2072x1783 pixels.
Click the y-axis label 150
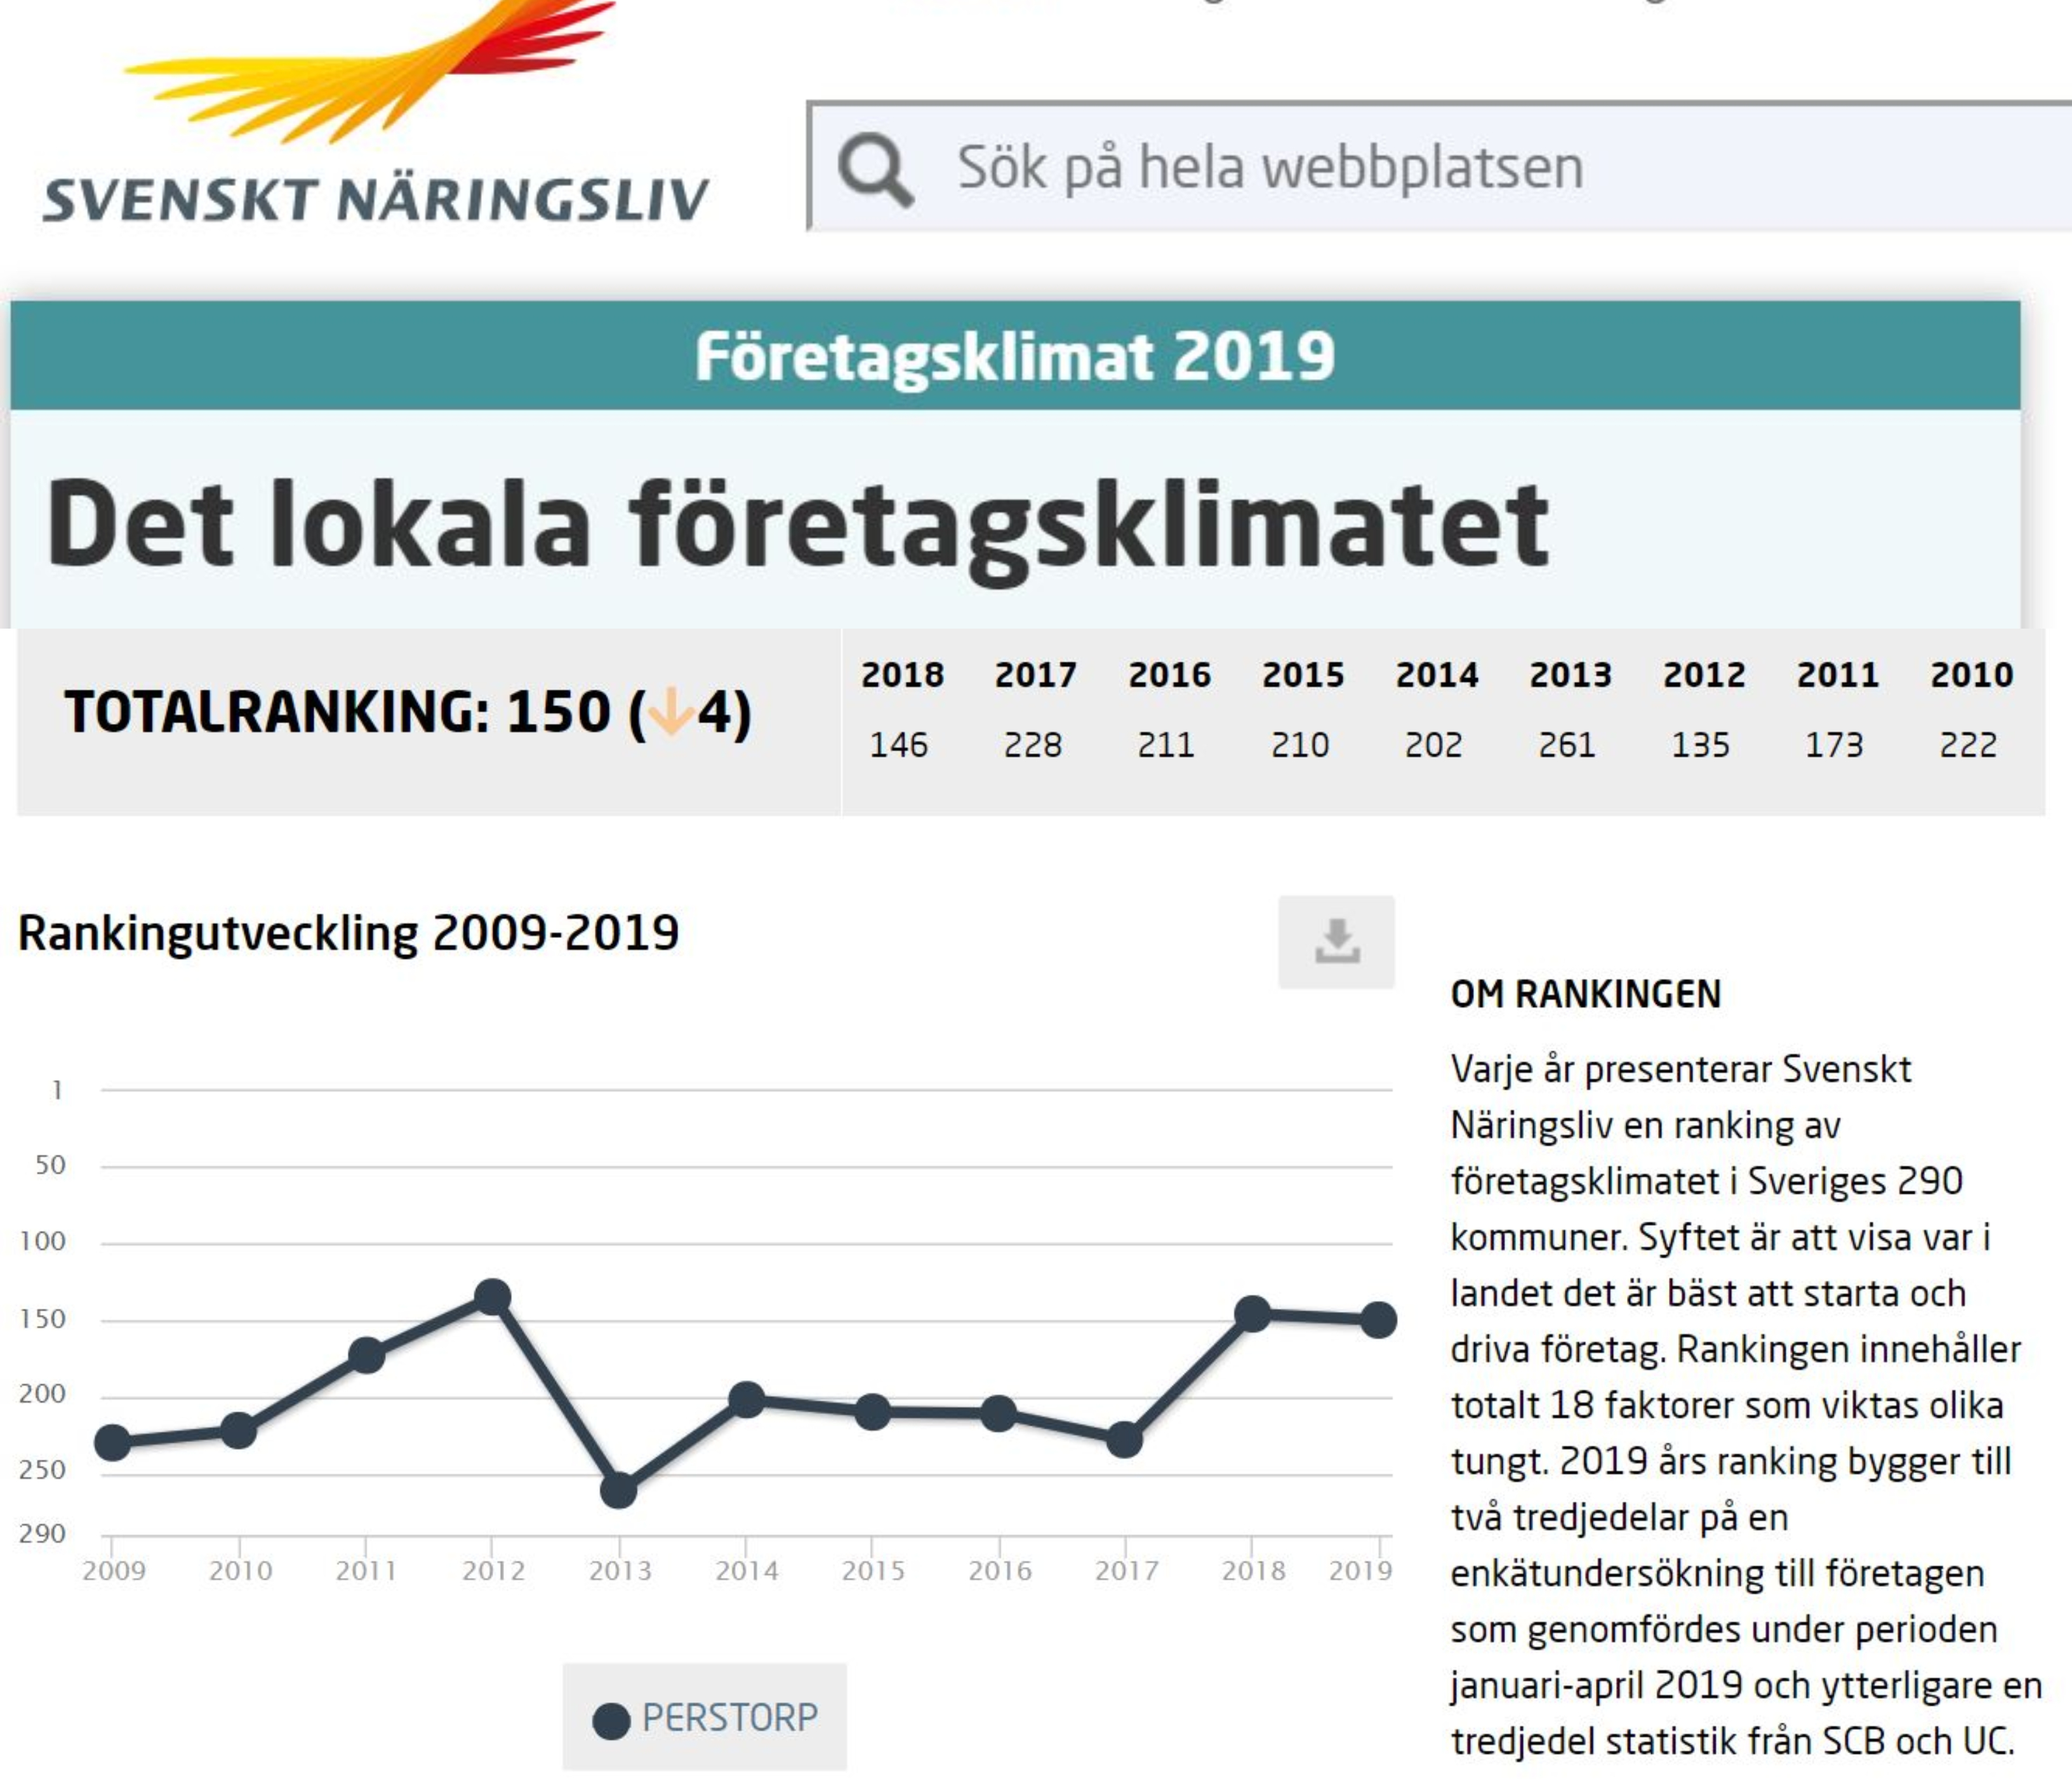coord(42,1319)
